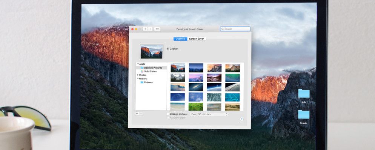
Task: Choose the turquoise water ripples thumbnail
Action: 232,97
